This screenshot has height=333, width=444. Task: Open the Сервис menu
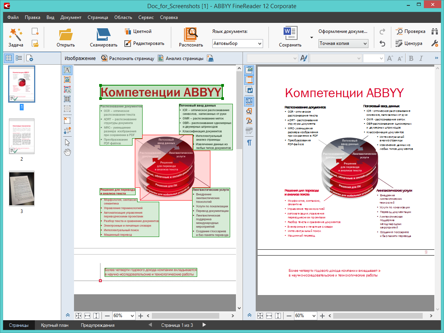pyautogui.click(x=146, y=17)
